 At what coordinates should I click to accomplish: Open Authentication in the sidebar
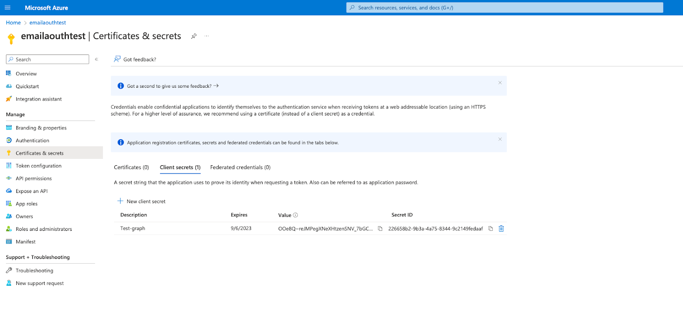pyautogui.click(x=32, y=141)
